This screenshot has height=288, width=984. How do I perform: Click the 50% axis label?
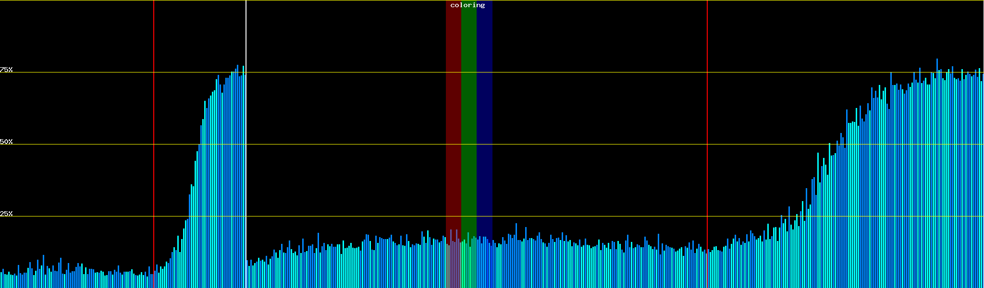[6, 142]
